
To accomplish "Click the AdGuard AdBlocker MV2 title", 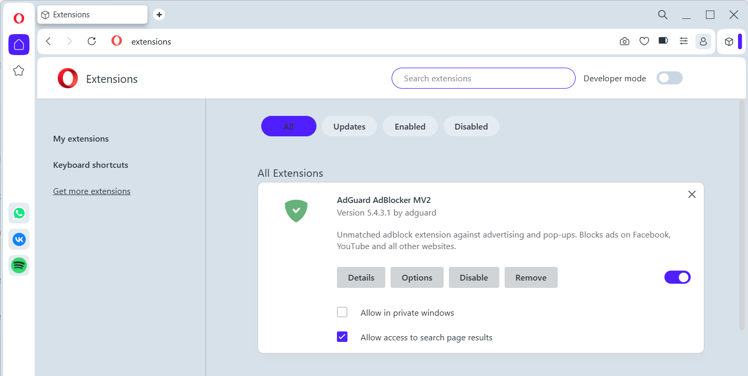I will [384, 200].
